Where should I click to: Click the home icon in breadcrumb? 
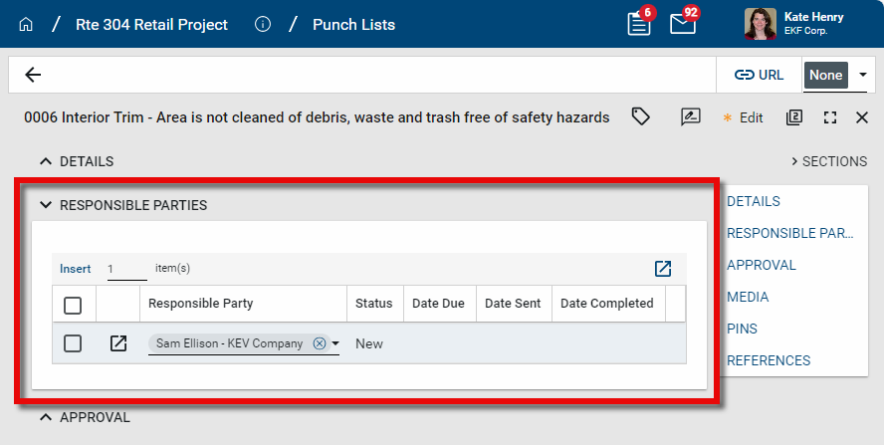click(26, 24)
